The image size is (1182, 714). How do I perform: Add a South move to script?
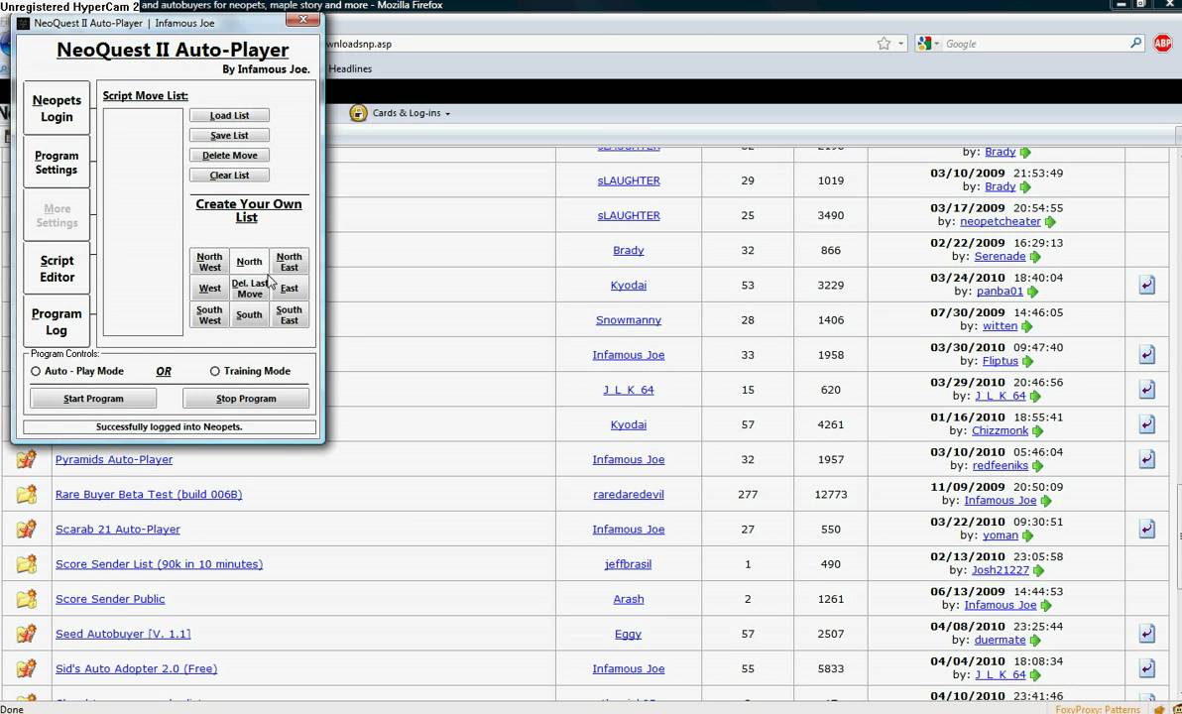tap(250, 315)
